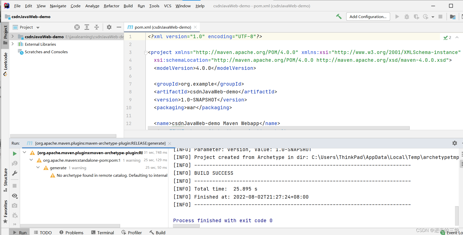Open the File menu
The height and width of the screenshot is (235, 463).
[17, 6]
